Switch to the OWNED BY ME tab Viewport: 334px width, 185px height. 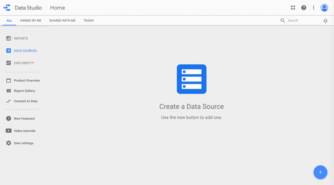click(x=31, y=20)
